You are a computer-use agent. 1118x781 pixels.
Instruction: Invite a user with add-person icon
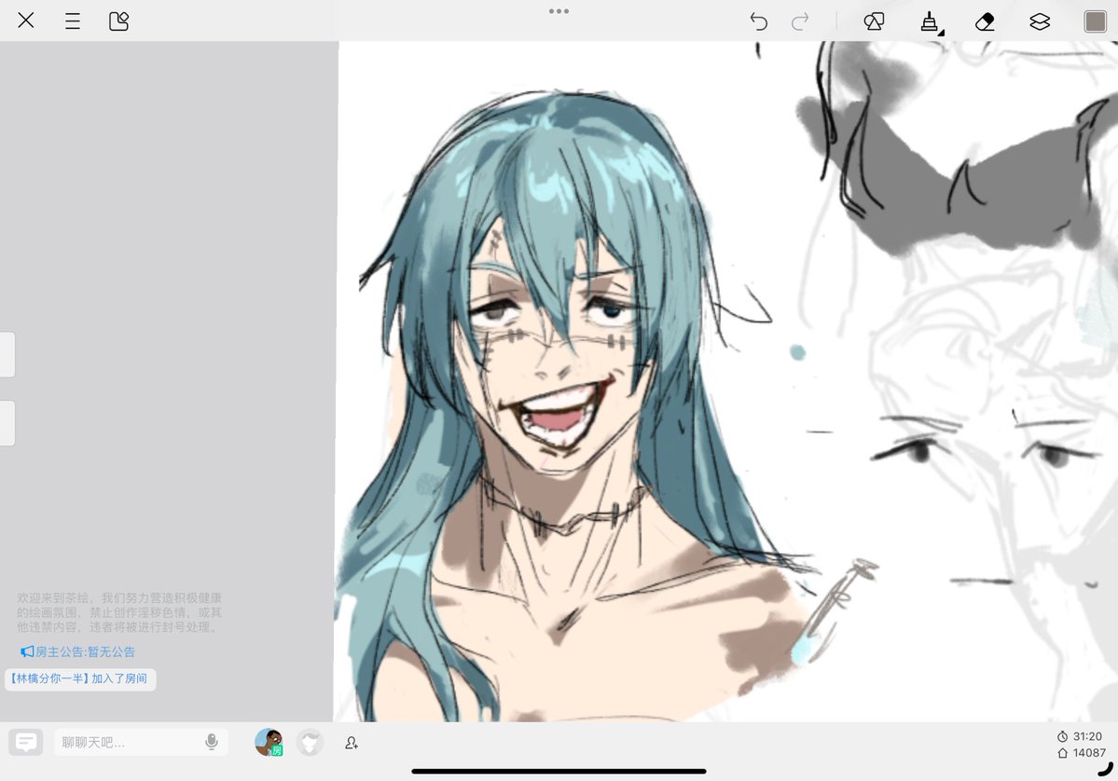(351, 743)
